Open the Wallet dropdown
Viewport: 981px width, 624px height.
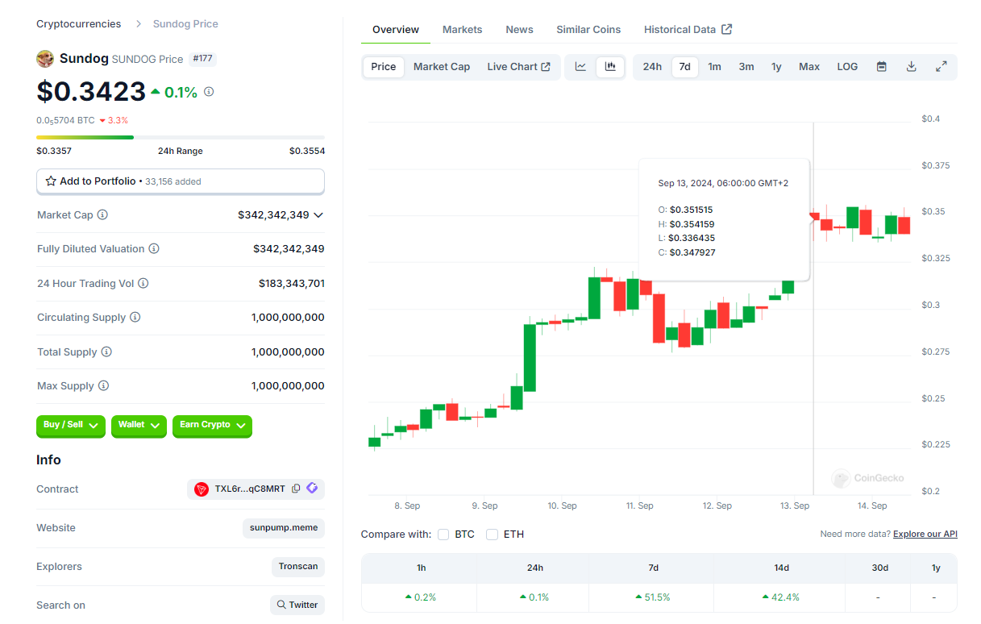pos(139,426)
